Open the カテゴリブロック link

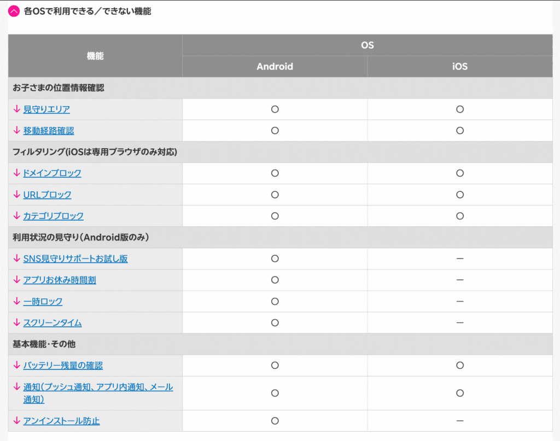(x=51, y=216)
